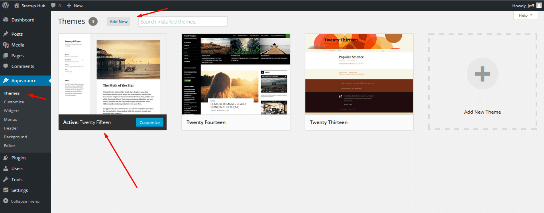Click the comments bubble icon in admin bar
Screen dimensions: 544x213
tap(53, 6)
